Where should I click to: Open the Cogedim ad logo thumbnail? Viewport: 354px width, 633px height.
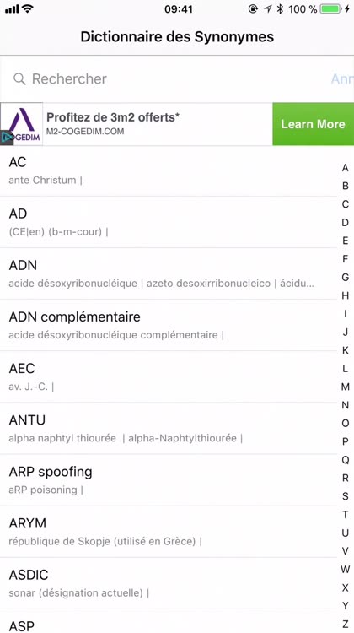pyautogui.click(x=21, y=124)
